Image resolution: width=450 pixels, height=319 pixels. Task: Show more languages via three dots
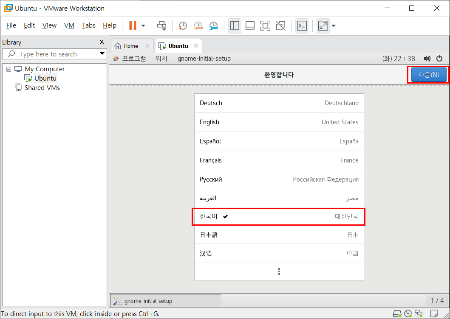point(279,271)
